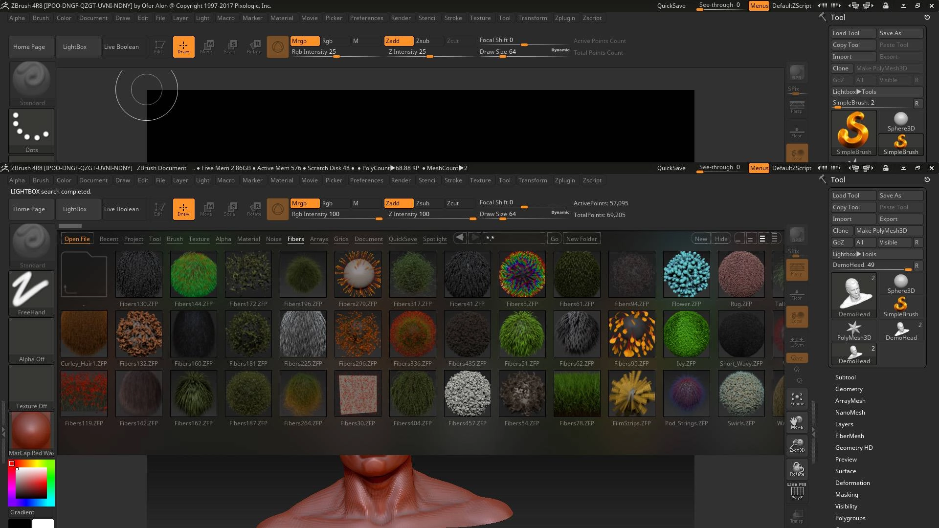The width and height of the screenshot is (939, 528).
Task: Expand the Polygroups section
Action: [850, 518]
